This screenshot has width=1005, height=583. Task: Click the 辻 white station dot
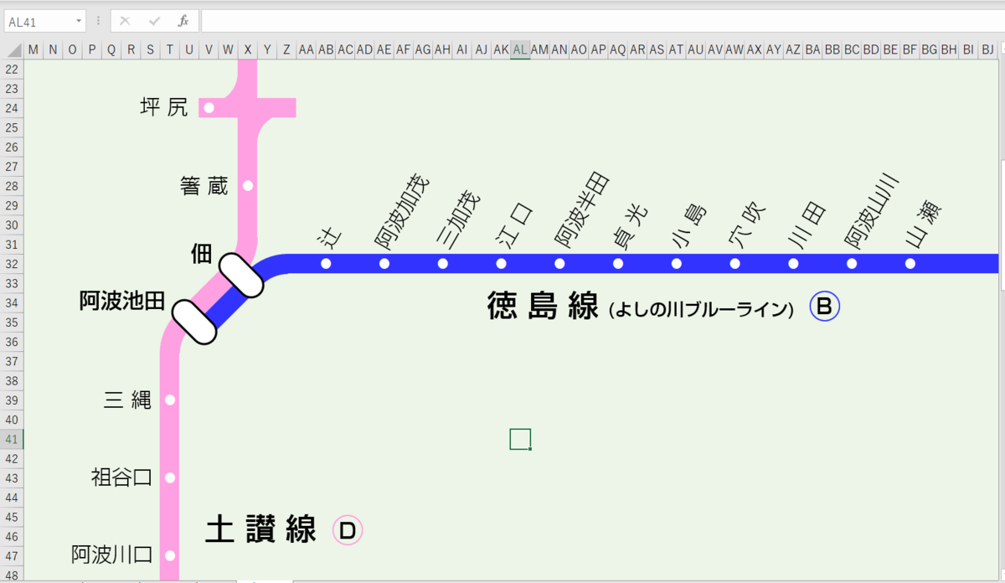[326, 264]
